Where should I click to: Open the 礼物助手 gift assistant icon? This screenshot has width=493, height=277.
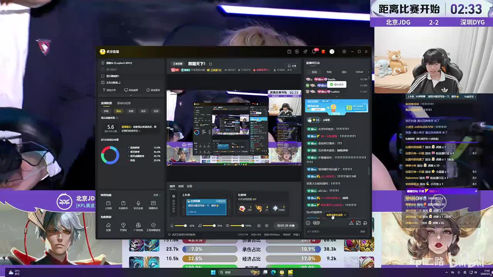(x=123, y=205)
